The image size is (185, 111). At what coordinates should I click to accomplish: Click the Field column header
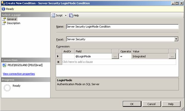point(93,51)
